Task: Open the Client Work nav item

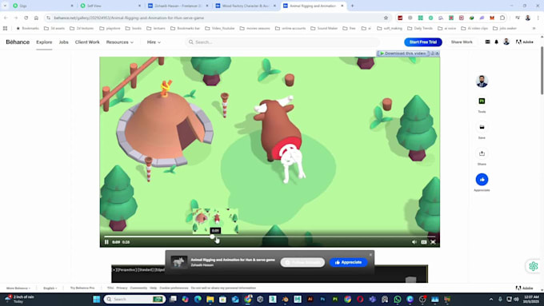Action: click(x=87, y=42)
